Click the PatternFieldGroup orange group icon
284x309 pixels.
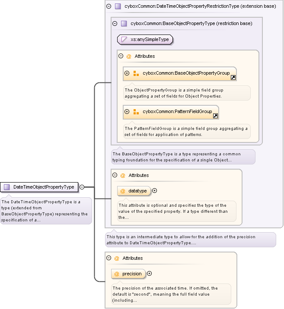pos(136,111)
